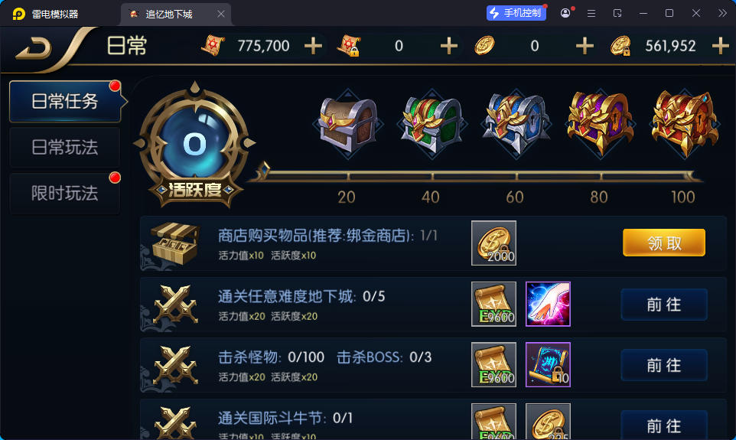View the 2000 bound gold reward icon
The image size is (736, 440).
coord(493,243)
